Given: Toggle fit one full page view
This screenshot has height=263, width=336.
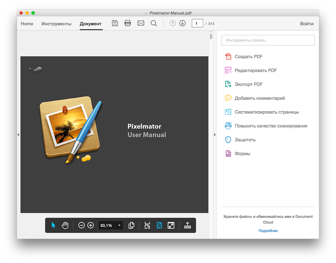Looking at the screenshot, I should tap(159, 225).
